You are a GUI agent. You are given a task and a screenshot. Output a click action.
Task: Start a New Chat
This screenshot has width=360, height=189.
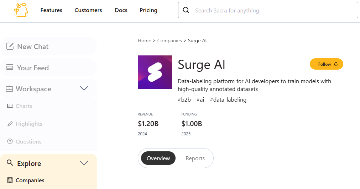48,46
